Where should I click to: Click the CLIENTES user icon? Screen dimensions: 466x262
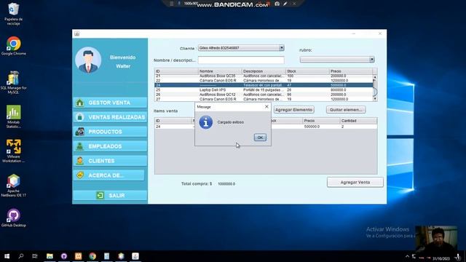point(79,161)
